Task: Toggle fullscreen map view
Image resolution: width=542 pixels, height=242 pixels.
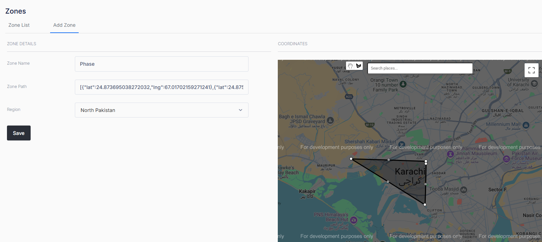Action: [531, 70]
